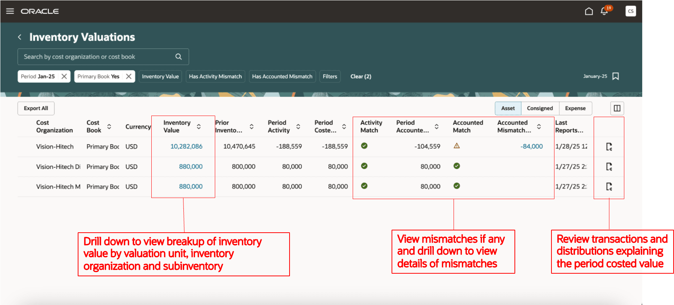The width and height of the screenshot is (674, 305).
Task: Toggle the Inventory Value filter chip
Action: coord(160,76)
